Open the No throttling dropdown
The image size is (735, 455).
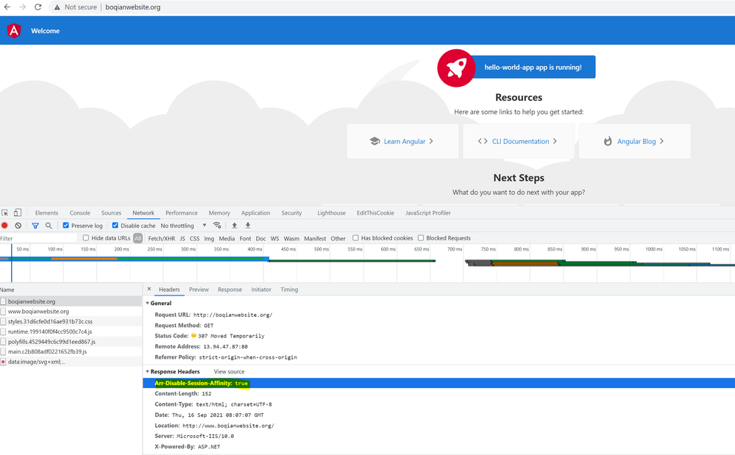[183, 226]
